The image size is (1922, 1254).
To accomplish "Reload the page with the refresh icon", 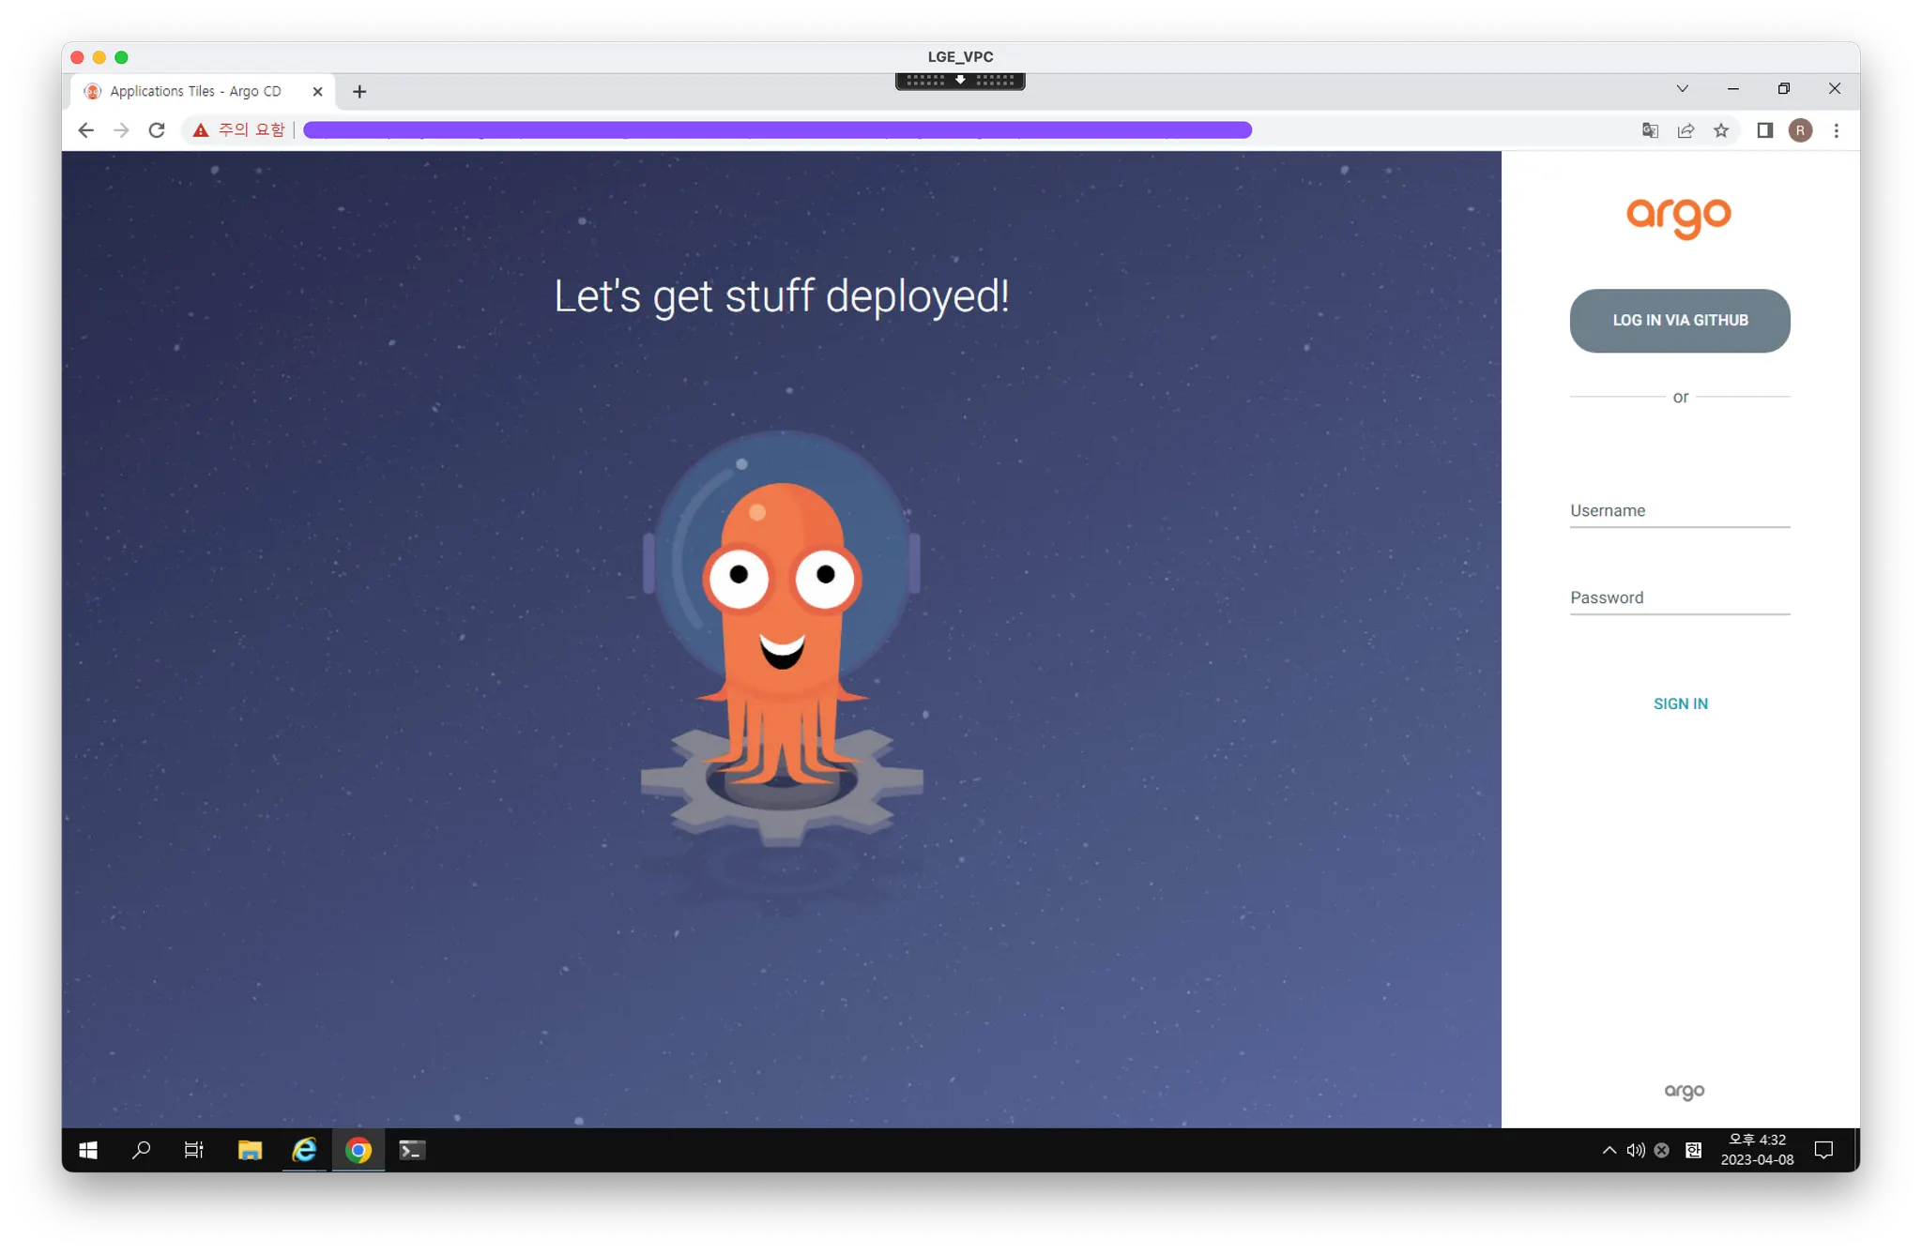I will (157, 130).
